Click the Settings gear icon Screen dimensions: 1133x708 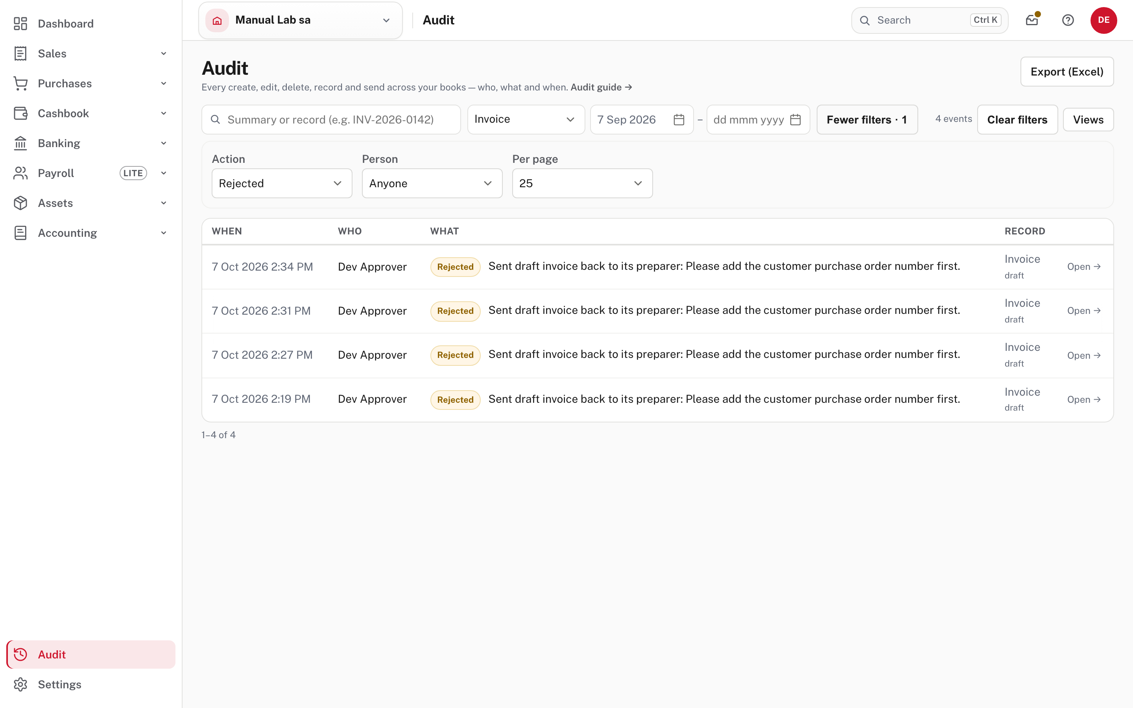[x=20, y=684]
